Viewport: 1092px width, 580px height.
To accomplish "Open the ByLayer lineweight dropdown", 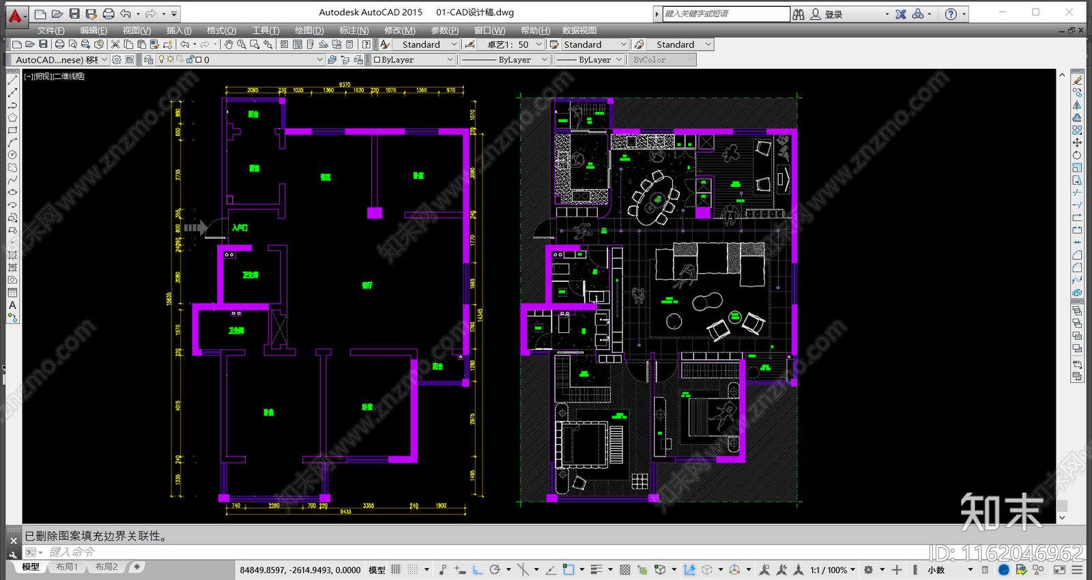I will click(619, 59).
